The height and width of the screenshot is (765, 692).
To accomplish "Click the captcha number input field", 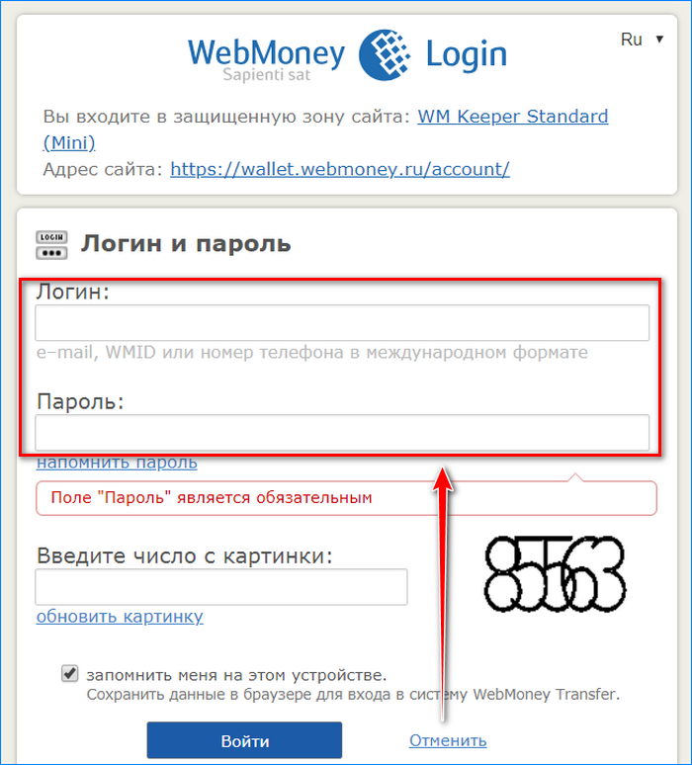I will pyautogui.click(x=221, y=586).
